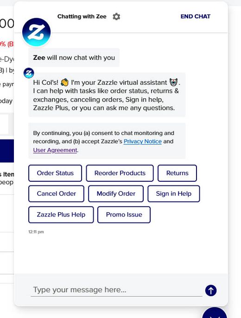Click the small Zee avatar beside greeting
241x318 pixels.
29,73
